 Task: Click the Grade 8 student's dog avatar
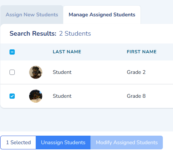[36, 96]
